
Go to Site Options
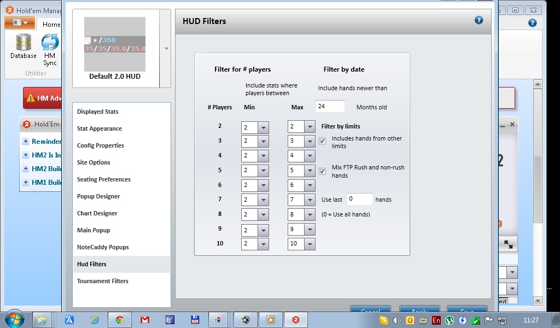121,162
